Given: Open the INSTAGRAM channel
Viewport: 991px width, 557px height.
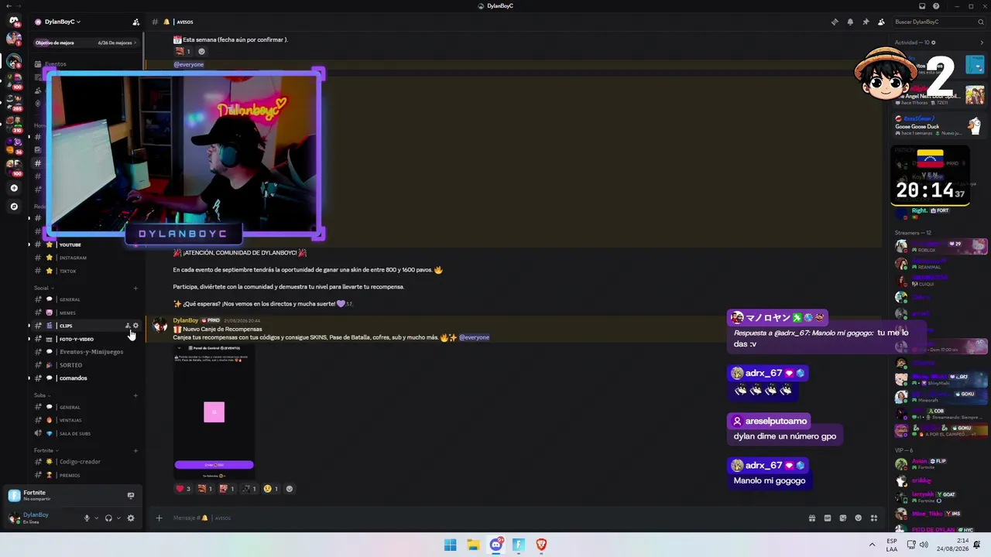Looking at the screenshot, I should (85, 258).
